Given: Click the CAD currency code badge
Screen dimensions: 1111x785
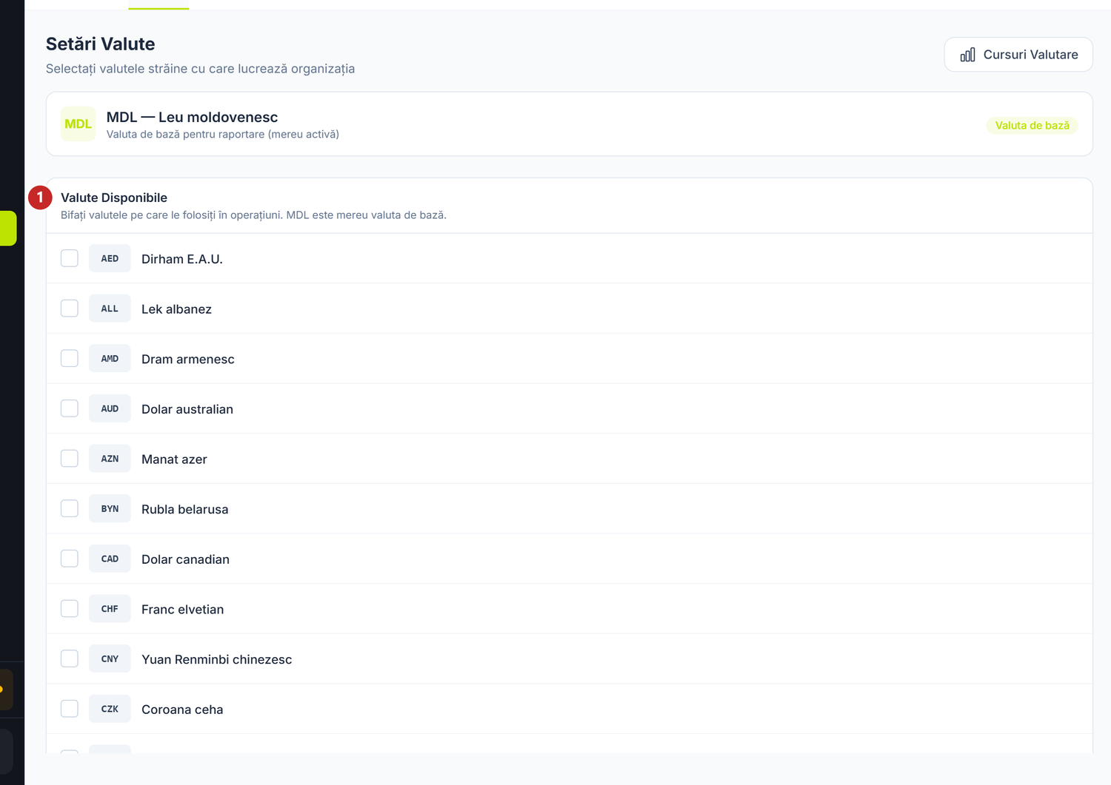Looking at the screenshot, I should click(x=110, y=559).
